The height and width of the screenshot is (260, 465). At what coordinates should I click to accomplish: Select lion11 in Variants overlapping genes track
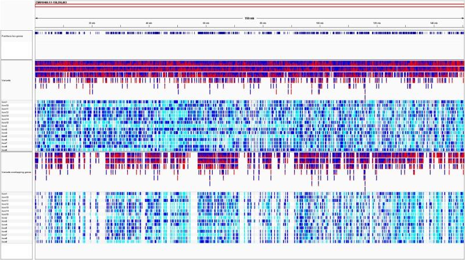click(x=5, y=200)
